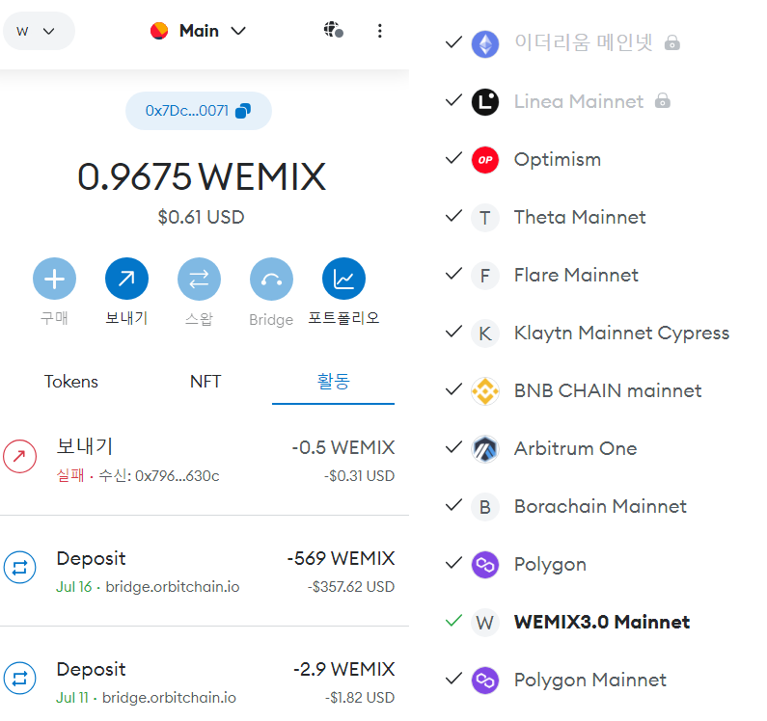The height and width of the screenshot is (721, 767).
Task: Click the checkmark beside Borachain Mainnet
Action: pyautogui.click(x=454, y=505)
